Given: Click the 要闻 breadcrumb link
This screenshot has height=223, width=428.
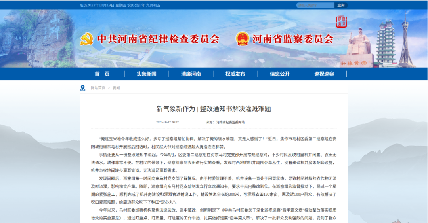Looking at the screenshot, I should click(x=116, y=88).
